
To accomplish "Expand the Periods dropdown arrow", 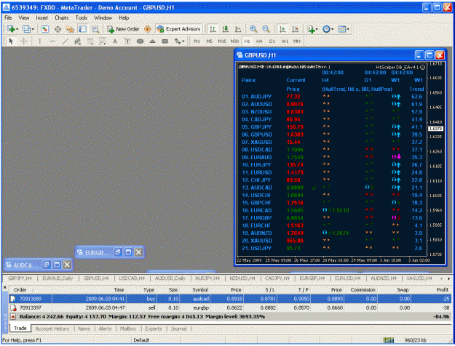I will click(333, 29).
